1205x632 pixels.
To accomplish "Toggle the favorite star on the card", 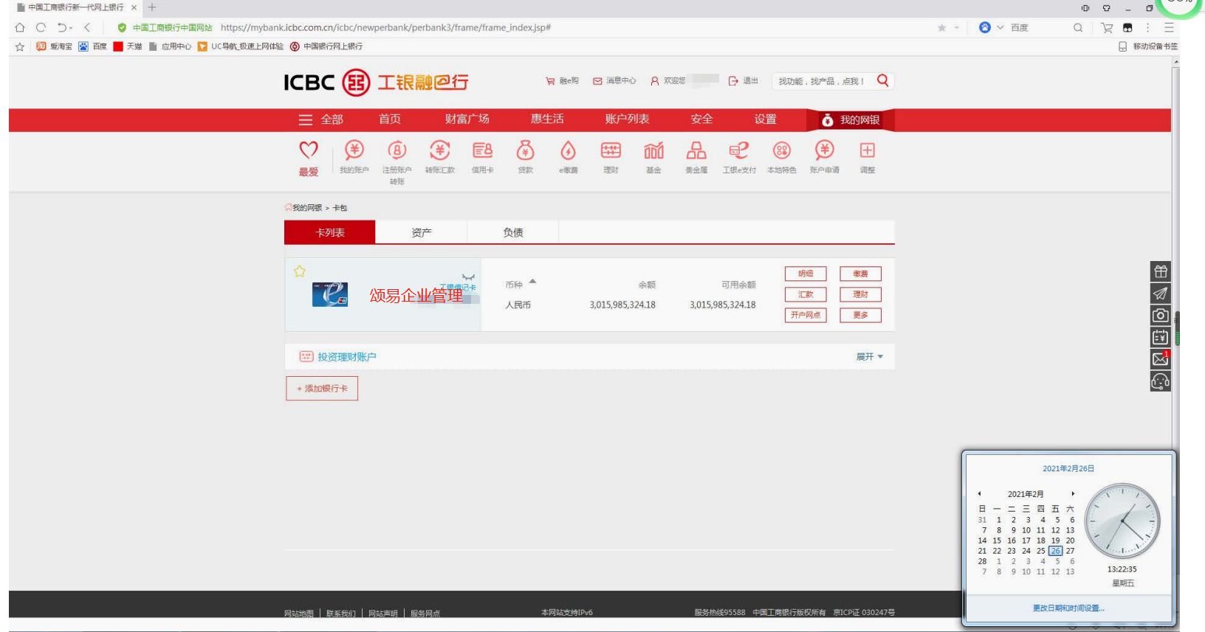I will (300, 271).
